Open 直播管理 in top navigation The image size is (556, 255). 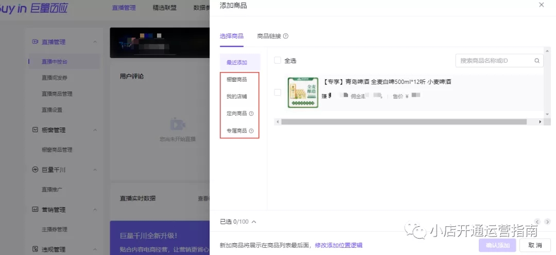[124, 8]
